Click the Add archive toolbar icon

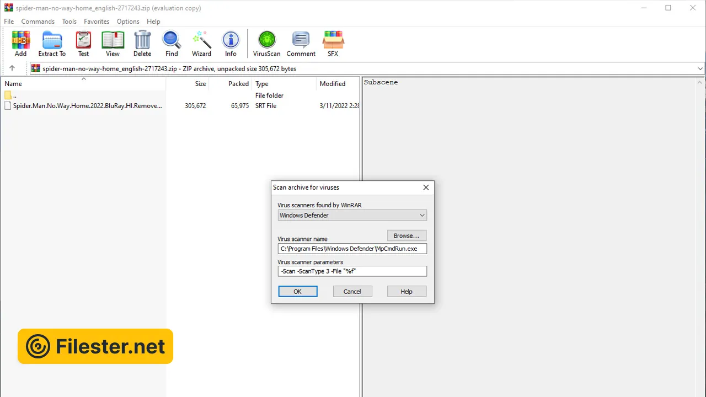point(20,44)
